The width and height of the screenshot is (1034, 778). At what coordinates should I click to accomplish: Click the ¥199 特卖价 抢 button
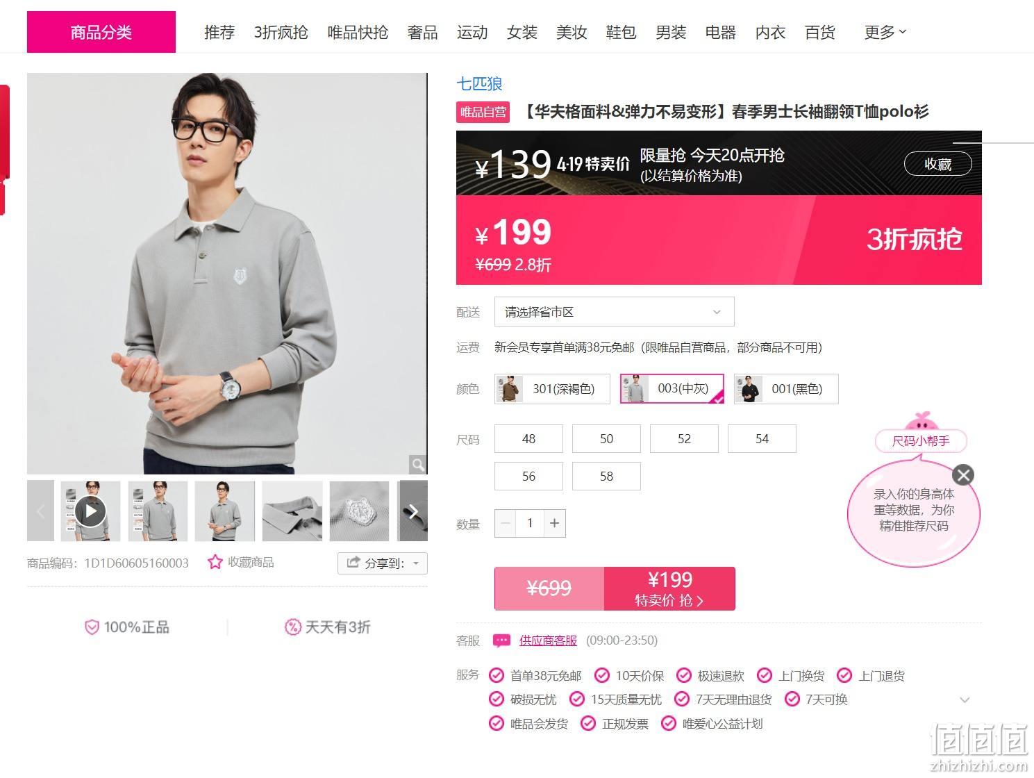tap(669, 588)
